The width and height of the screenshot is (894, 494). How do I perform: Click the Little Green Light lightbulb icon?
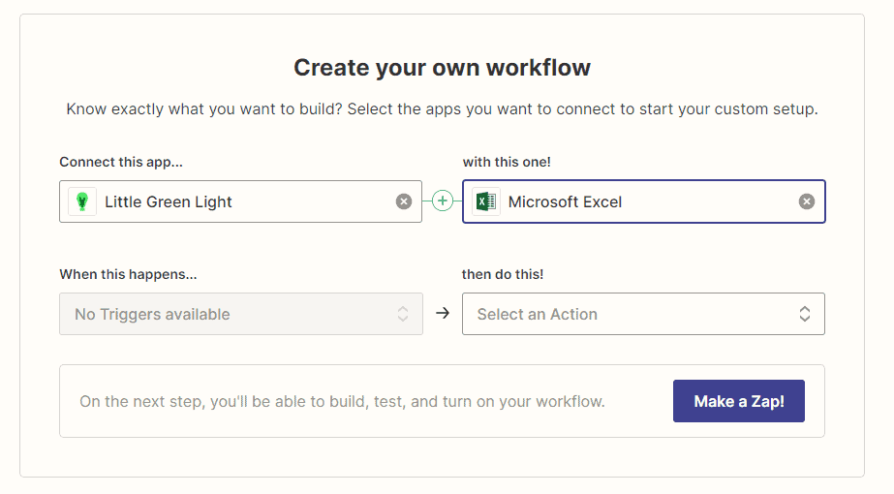point(82,201)
